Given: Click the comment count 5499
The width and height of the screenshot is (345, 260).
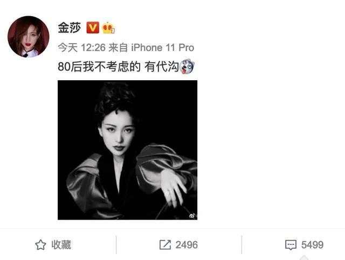Looking at the screenshot, I should point(313,245).
